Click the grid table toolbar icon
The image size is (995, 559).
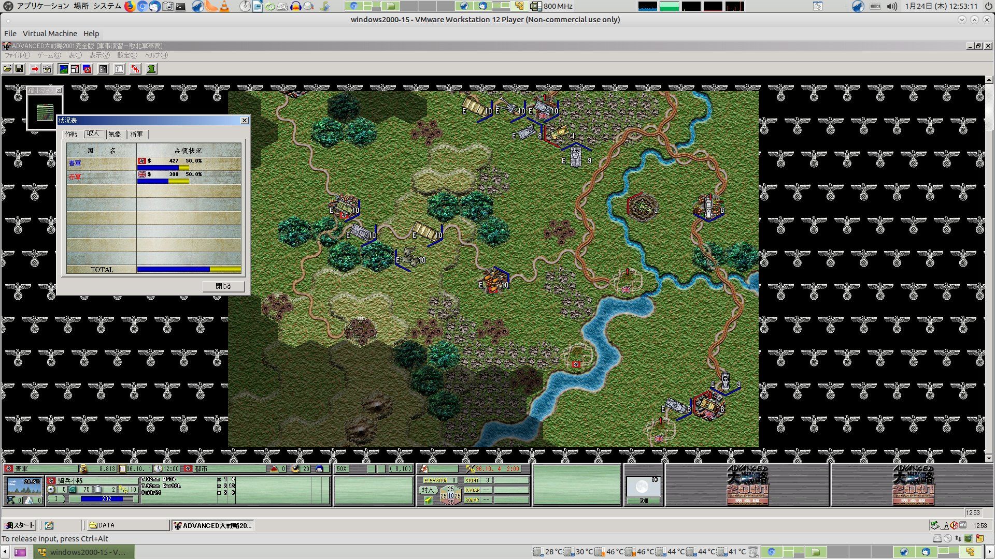coord(103,69)
